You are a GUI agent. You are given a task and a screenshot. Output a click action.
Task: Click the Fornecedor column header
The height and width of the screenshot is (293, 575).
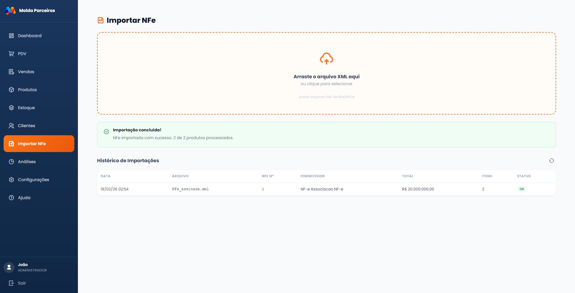(312, 176)
